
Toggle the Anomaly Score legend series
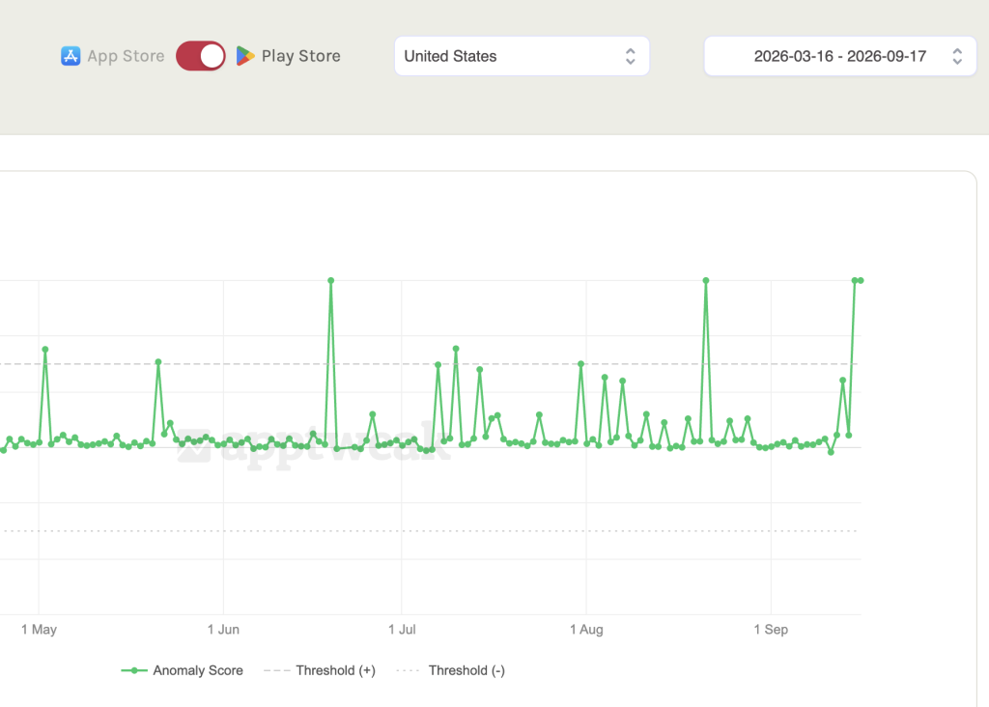tap(183, 670)
